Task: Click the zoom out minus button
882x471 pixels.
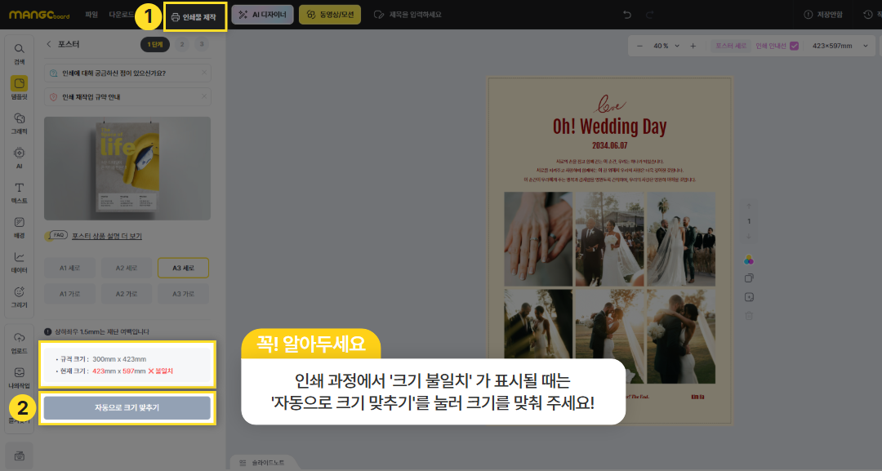Action: click(x=639, y=46)
